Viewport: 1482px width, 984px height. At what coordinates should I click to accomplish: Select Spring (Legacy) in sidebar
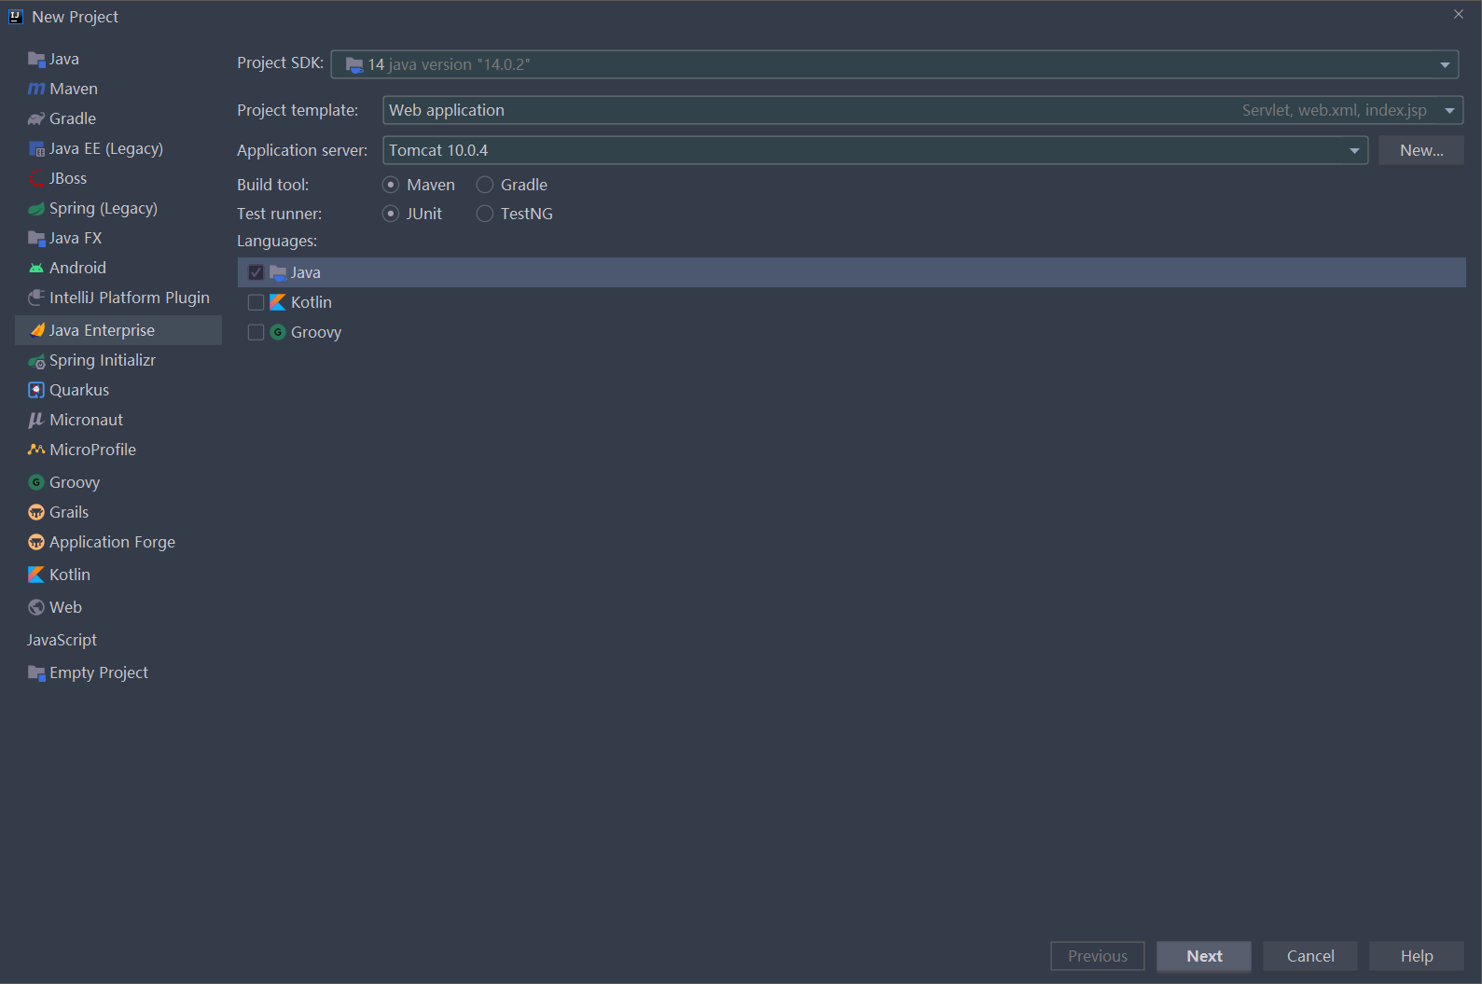118,209
